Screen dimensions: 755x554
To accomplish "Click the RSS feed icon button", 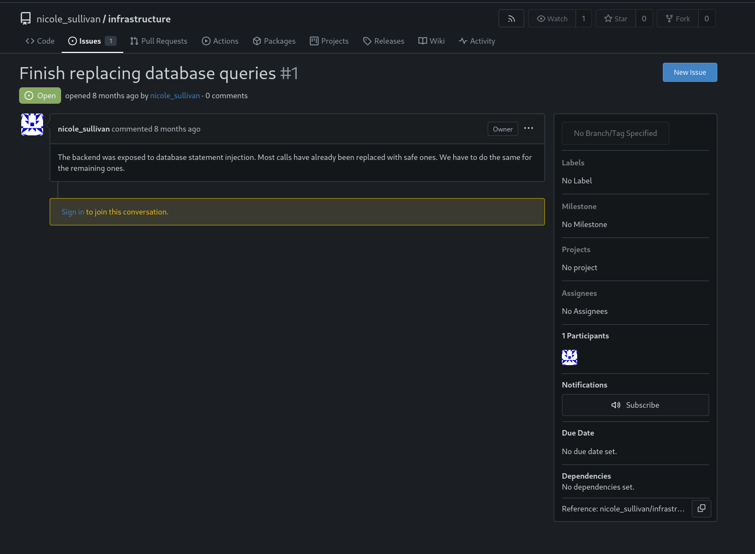I will pyautogui.click(x=511, y=19).
